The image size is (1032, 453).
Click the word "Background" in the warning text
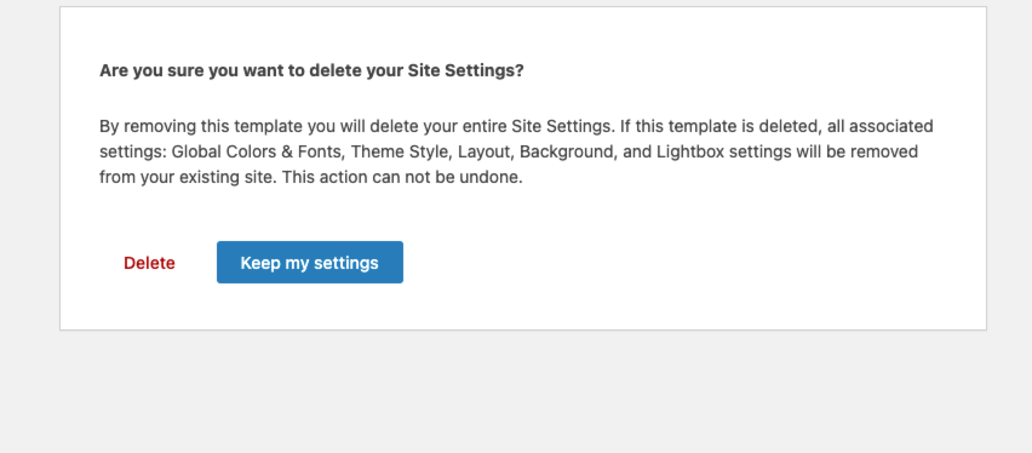pyautogui.click(x=566, y=151)
